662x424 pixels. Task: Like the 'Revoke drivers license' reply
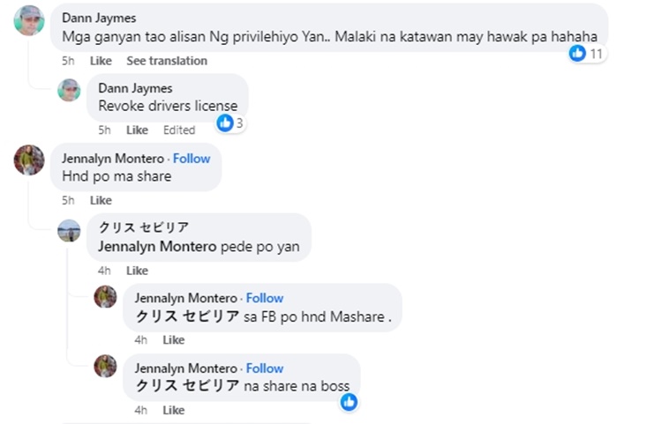tap(137, 130)
